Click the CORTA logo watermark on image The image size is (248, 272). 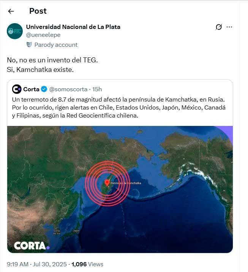pos(32,246)
